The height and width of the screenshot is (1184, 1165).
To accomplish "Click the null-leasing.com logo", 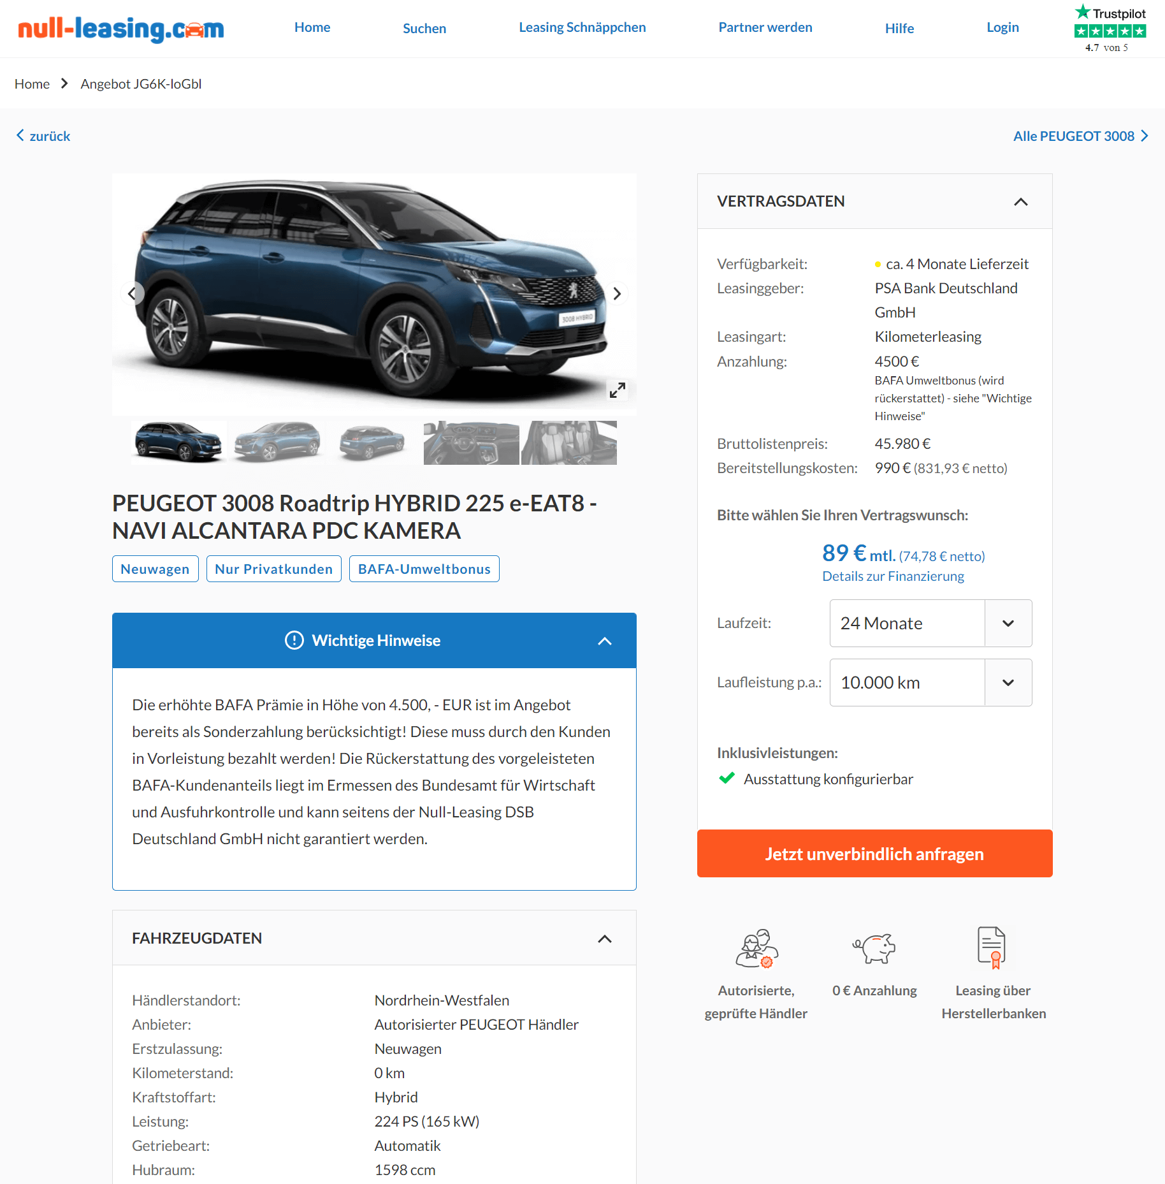I will tap(121, 29).
